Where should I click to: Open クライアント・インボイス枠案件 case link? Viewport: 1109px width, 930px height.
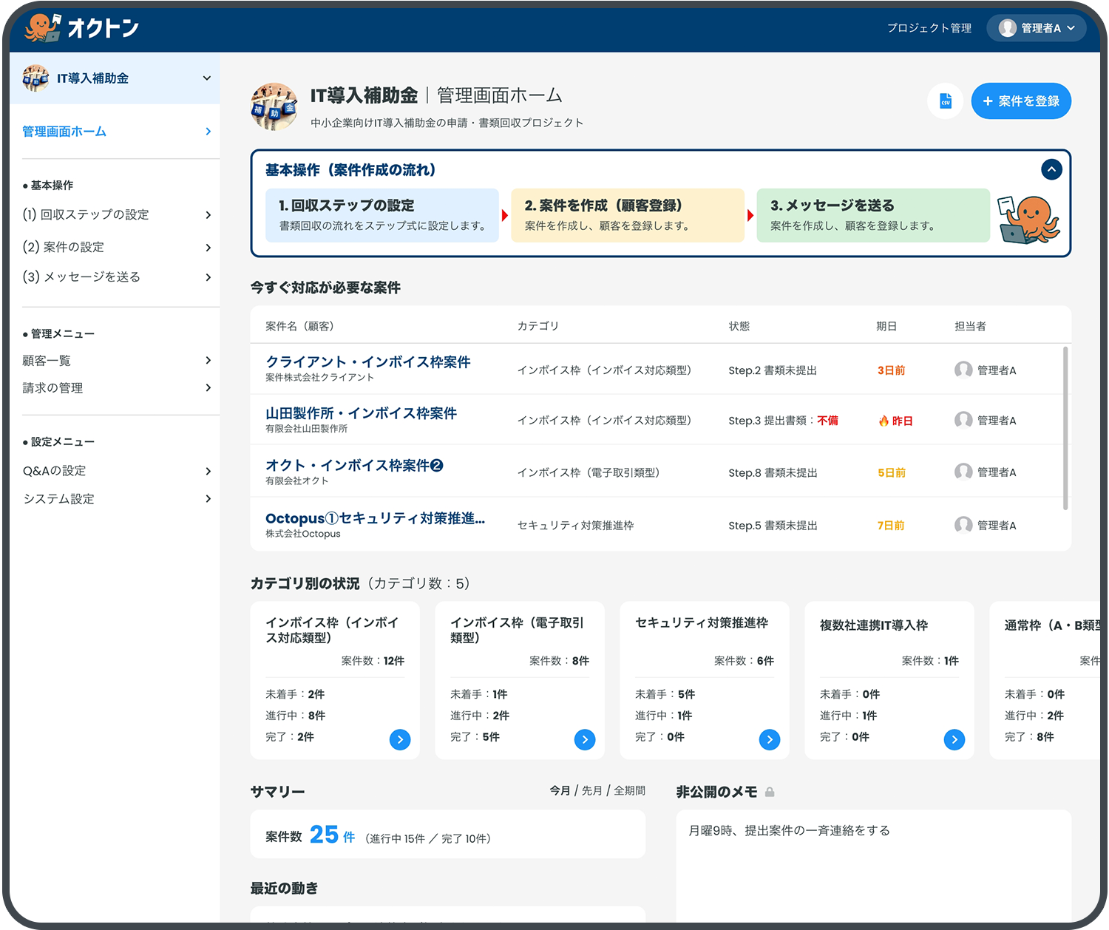(x=369, y=362)
